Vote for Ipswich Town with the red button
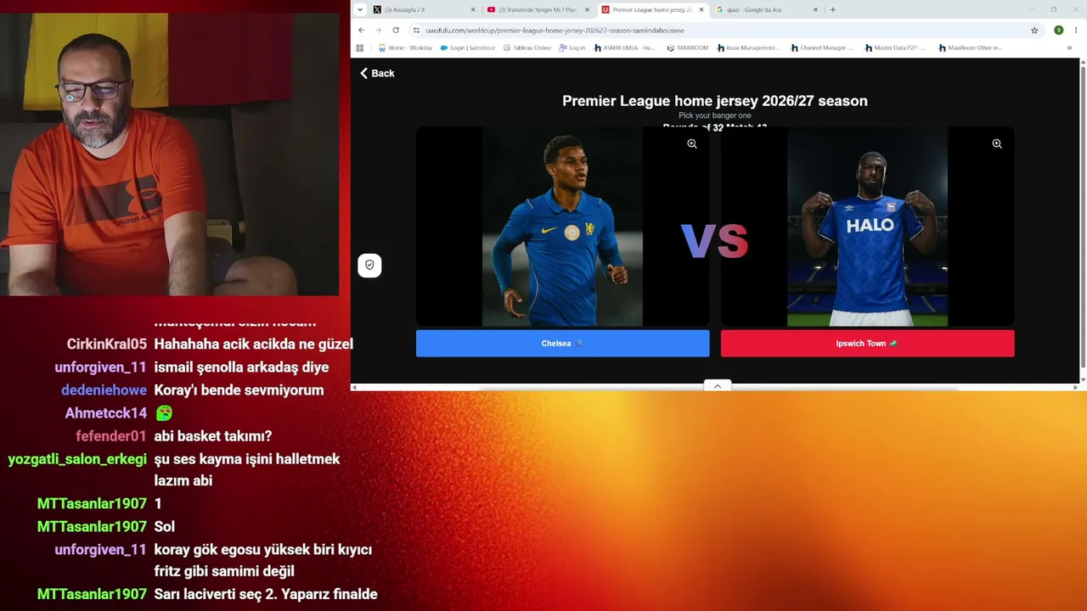The height and width of the screenshot is (611, 1087). pyautogui.click(x=867, y=344)
